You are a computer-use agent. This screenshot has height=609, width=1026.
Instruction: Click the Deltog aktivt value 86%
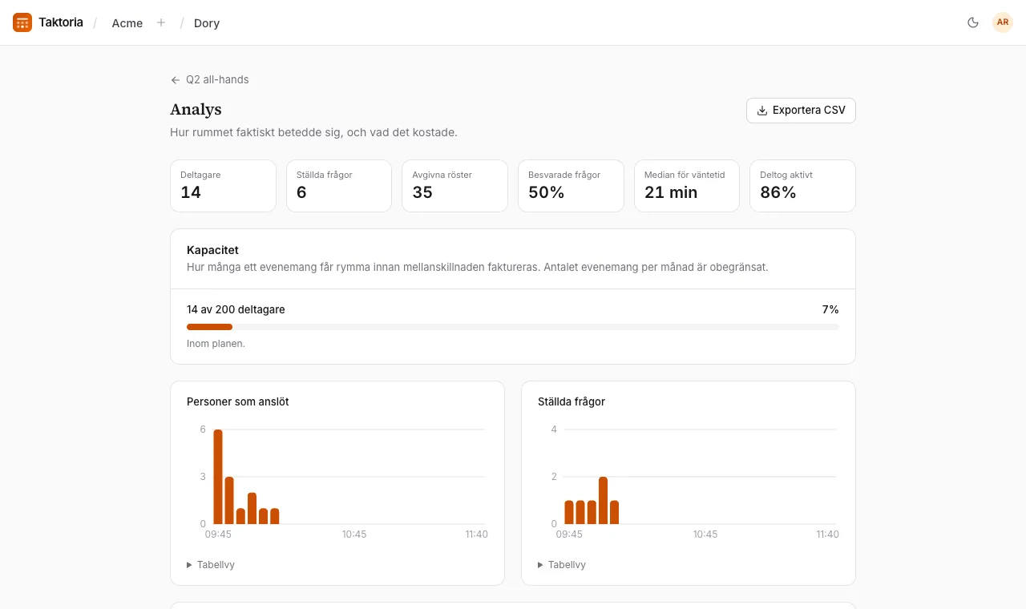click(778, 192)
